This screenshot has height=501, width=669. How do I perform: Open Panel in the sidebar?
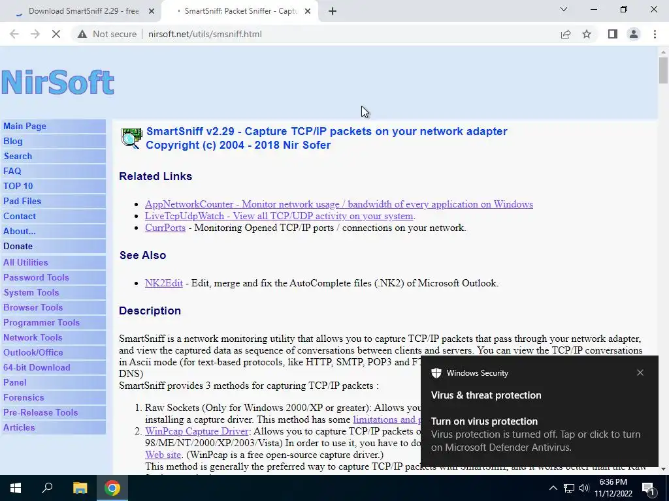[x=54, y=382]
